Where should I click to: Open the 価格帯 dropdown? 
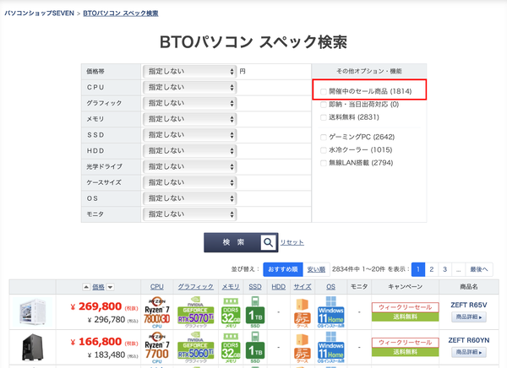[x=190, y=72]
